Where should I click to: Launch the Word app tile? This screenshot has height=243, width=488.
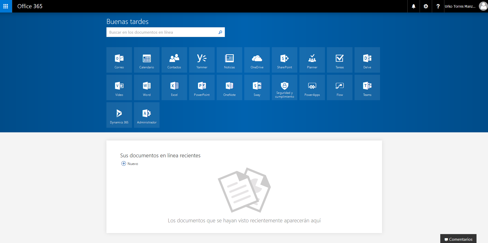(x=147, y=87)
